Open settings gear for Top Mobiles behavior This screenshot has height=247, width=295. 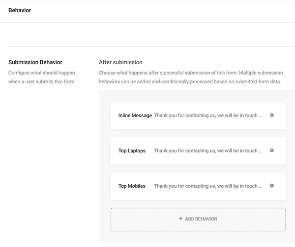pos(272,186)
